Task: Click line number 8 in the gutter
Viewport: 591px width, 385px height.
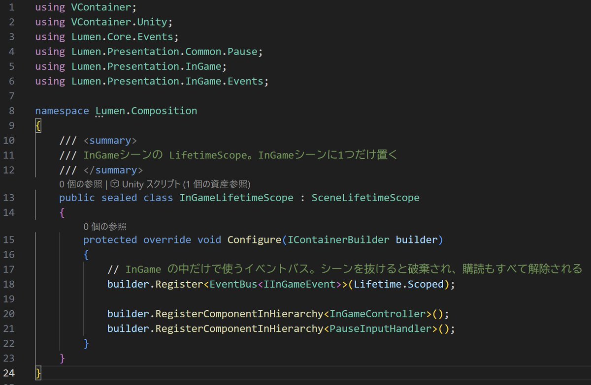Action: coord(11,111)
